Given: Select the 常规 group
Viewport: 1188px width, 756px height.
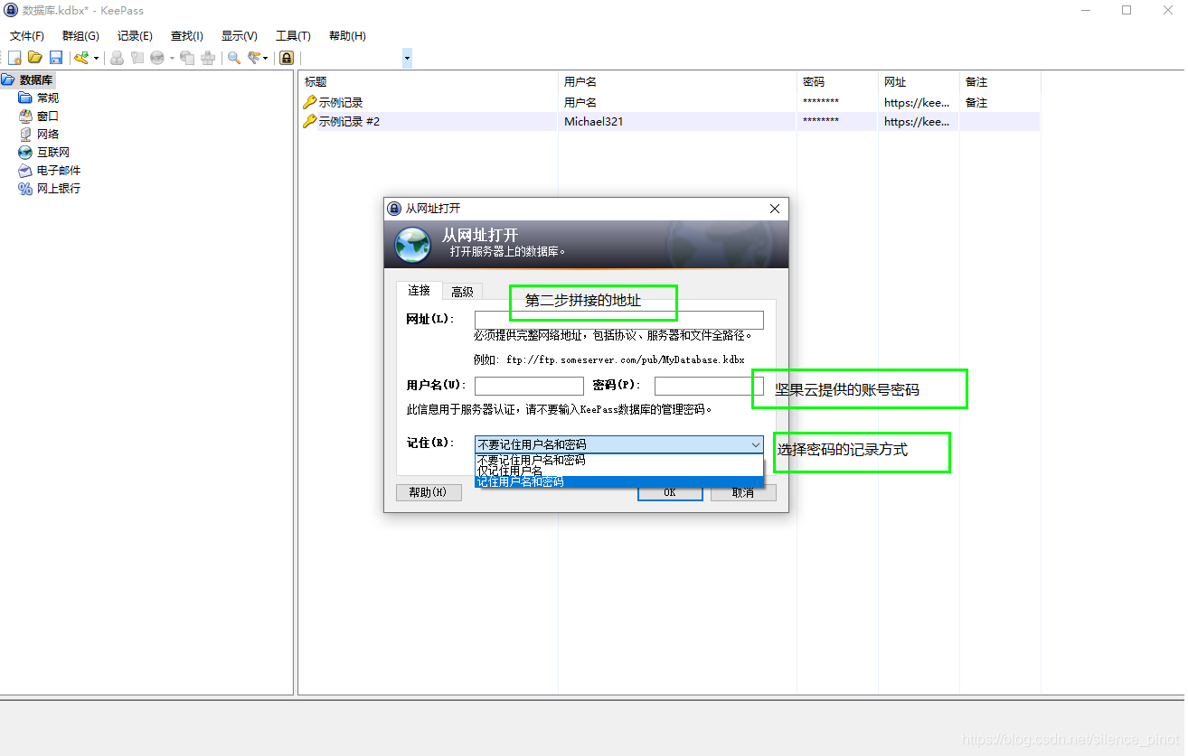Looking at the screenshot, I should 48,98.
